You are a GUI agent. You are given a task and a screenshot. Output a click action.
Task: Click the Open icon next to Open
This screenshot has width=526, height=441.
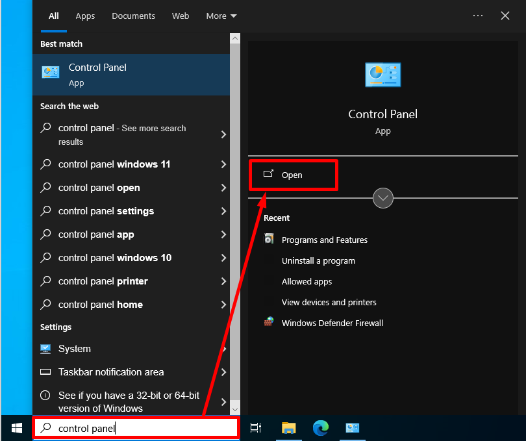point(268,173)
